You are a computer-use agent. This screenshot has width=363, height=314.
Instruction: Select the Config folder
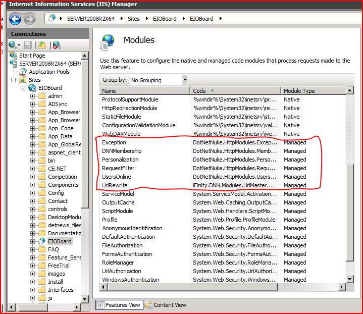pyautogui.click(x=56, y=193)
